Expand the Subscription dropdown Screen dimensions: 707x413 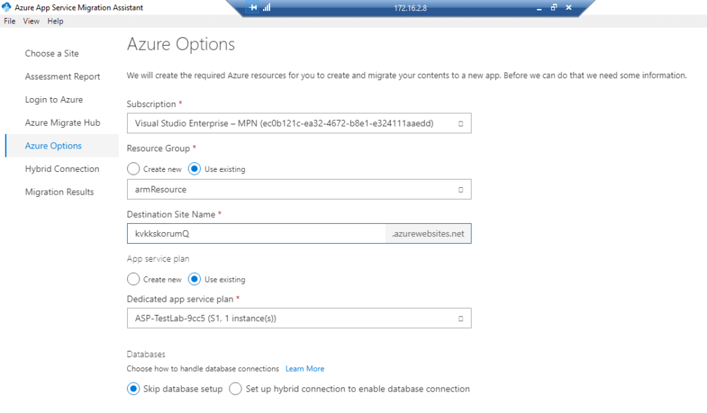tap(299, 123)
